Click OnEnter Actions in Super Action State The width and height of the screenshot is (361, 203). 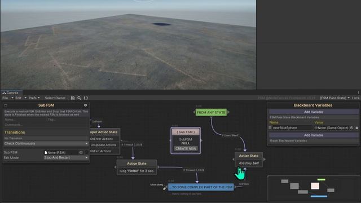102,139
